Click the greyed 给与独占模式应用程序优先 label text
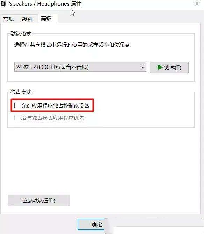 point(53,118)
